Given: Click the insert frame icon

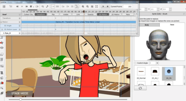Looking at the screenshot, I should (x=63, y=6).
